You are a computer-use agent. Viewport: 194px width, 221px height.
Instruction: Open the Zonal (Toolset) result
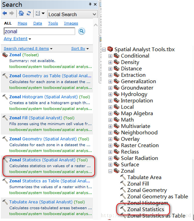24,55
